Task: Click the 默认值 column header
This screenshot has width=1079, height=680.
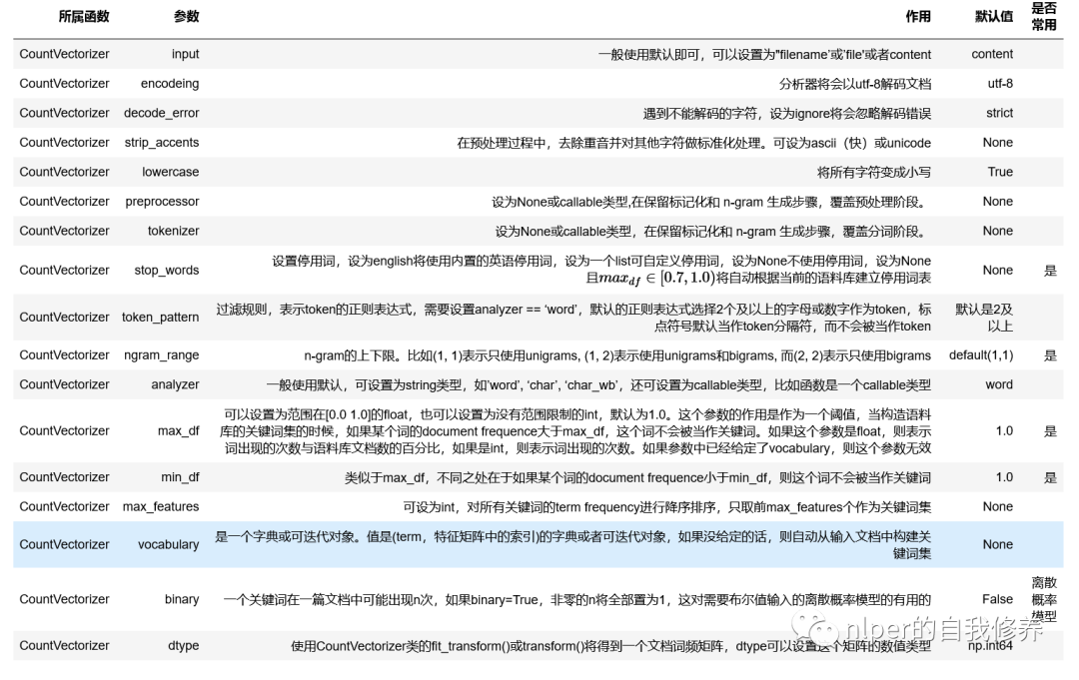Action: click(994, 17)
